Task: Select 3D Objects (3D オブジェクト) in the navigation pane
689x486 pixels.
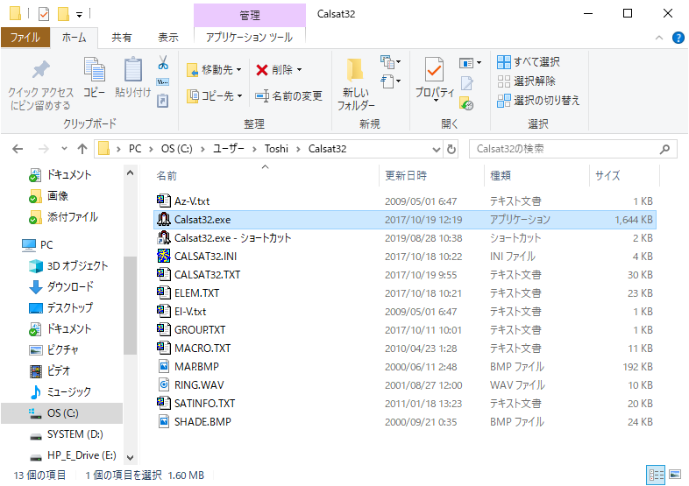Action: click(x=68, y=265)
